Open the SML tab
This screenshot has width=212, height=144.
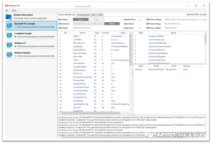94,15
